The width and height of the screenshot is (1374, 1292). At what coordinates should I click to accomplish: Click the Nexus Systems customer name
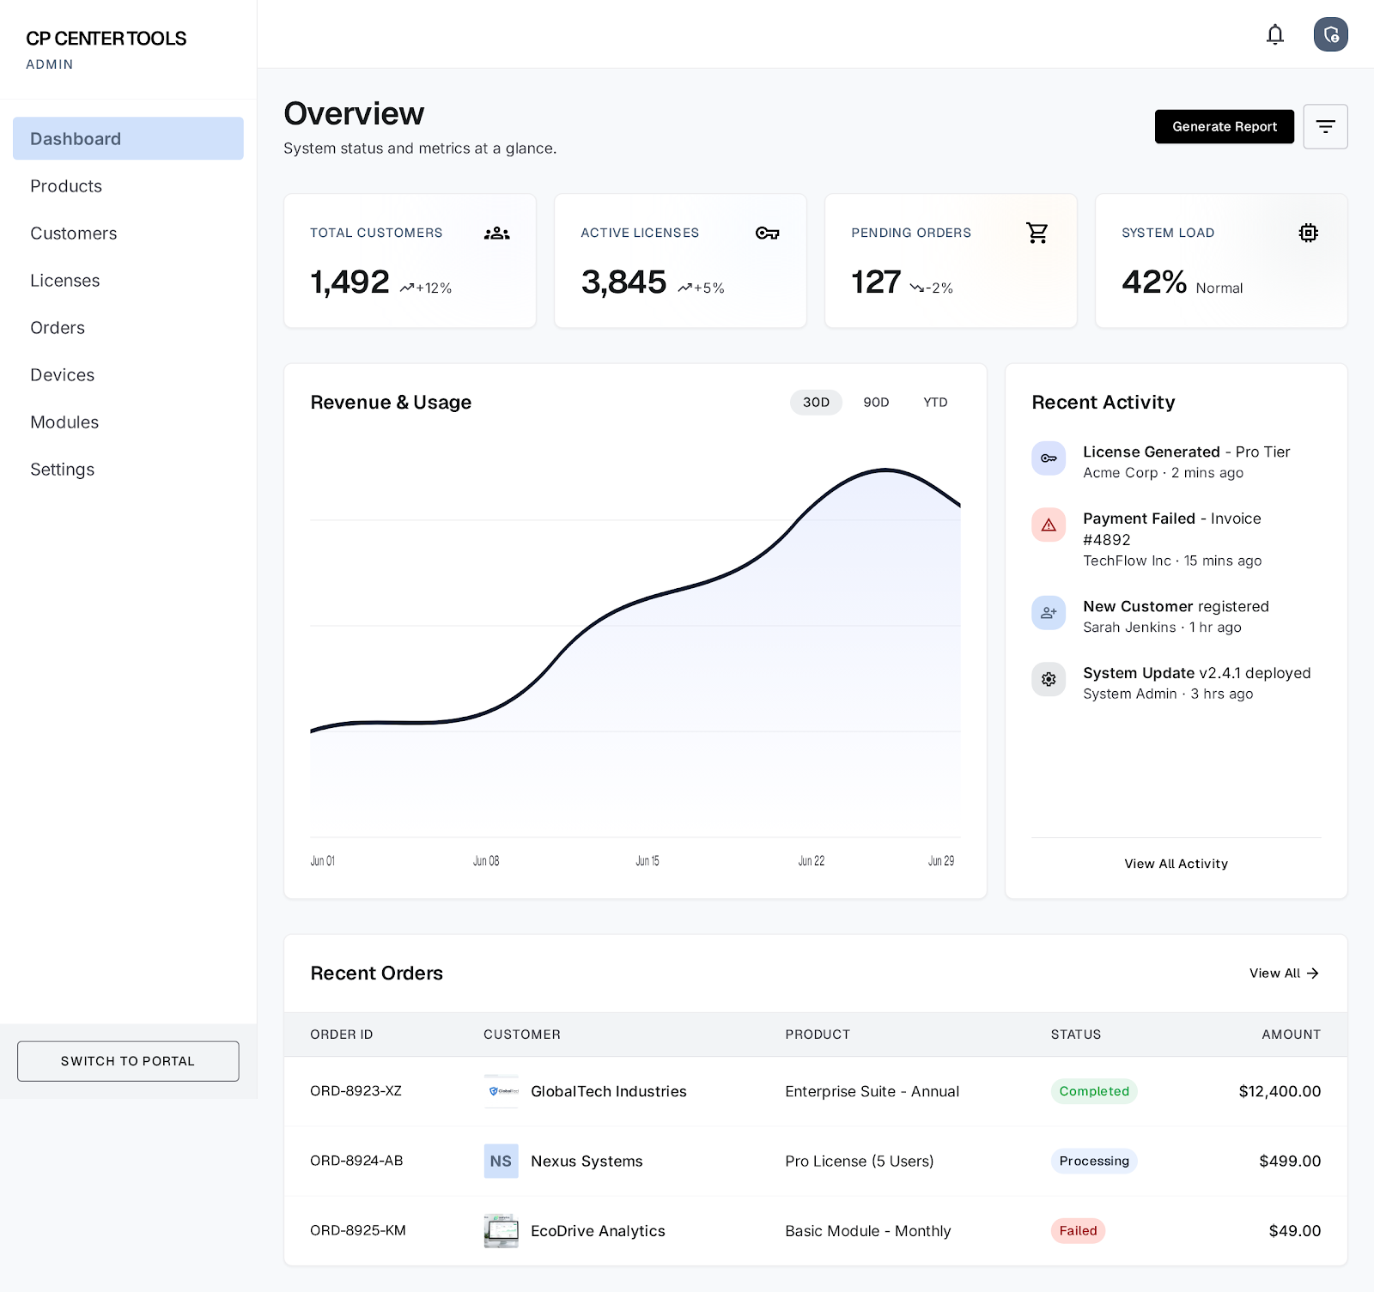pyautogui.click(x=587, y=1162)
